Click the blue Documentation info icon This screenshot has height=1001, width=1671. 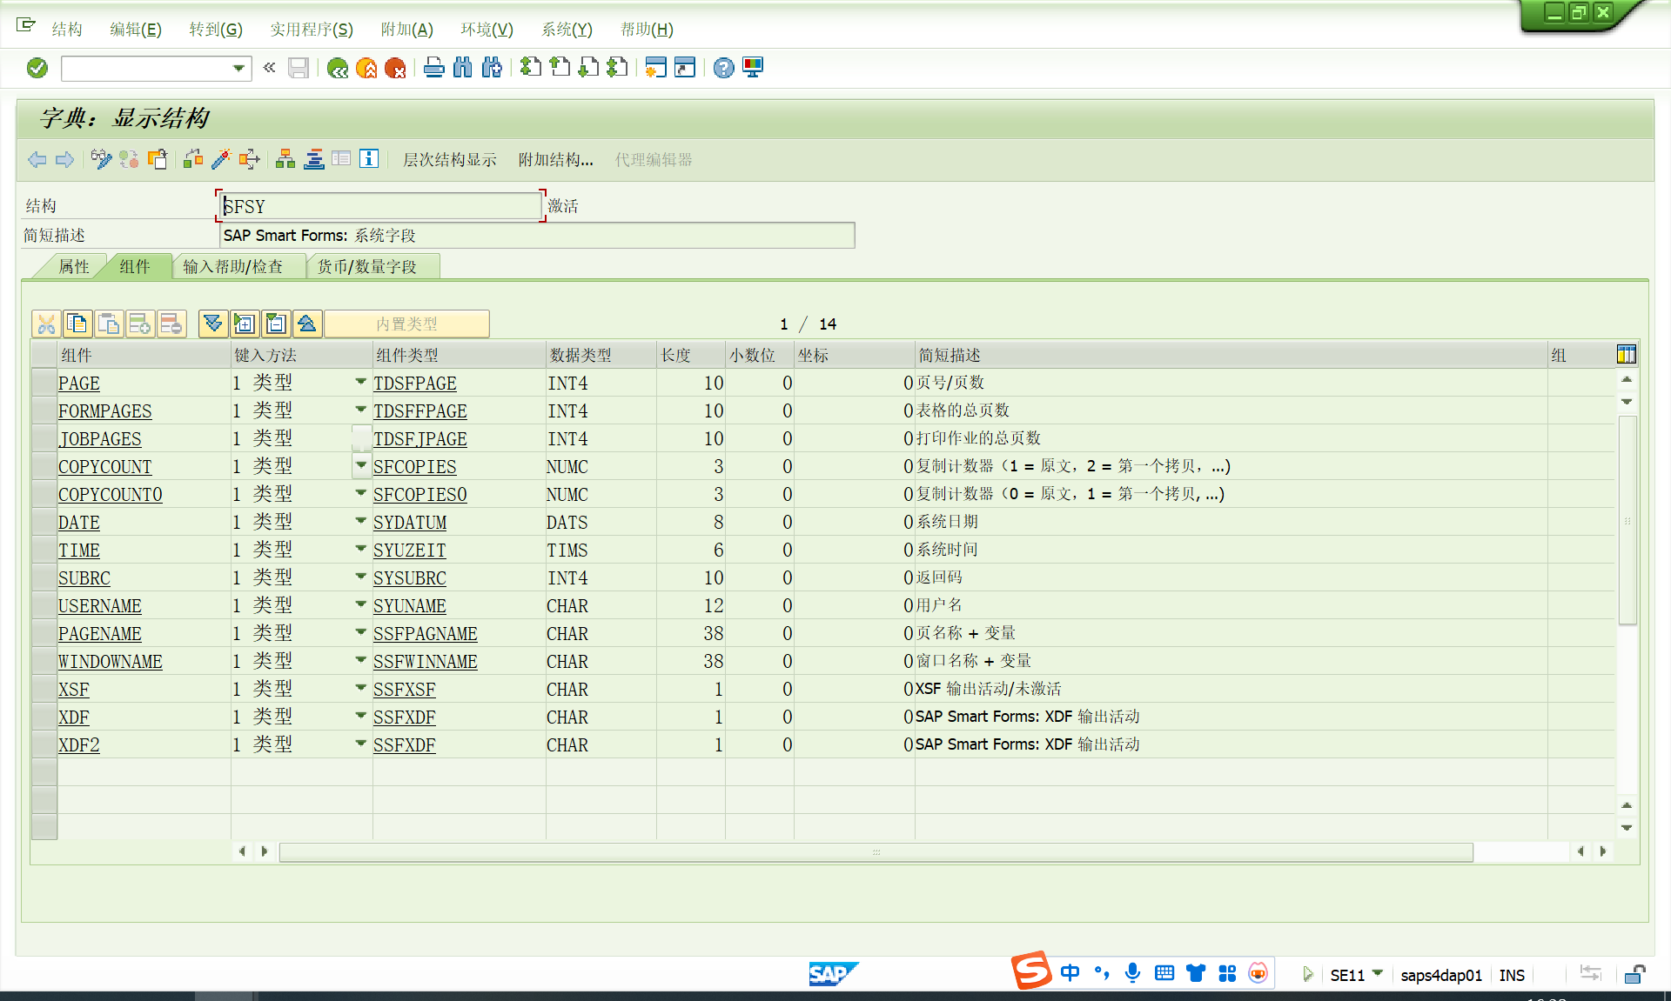pos(369,159)
